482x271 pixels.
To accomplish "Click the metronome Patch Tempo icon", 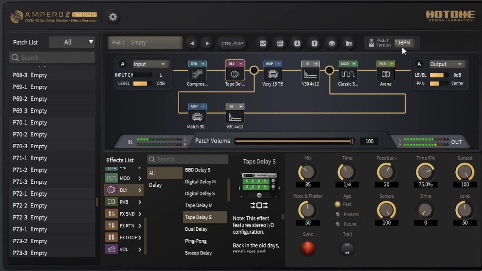I will (x=371, y=43).
